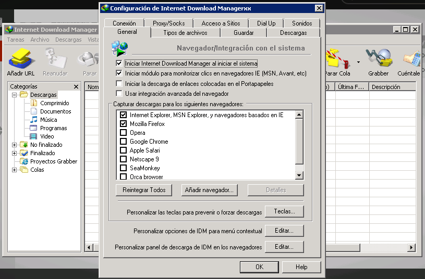Close the Categorías panel

coord(76,86)
